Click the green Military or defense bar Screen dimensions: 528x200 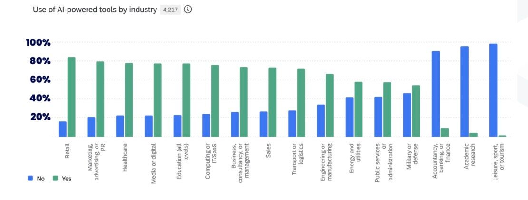tap(416, 111)
